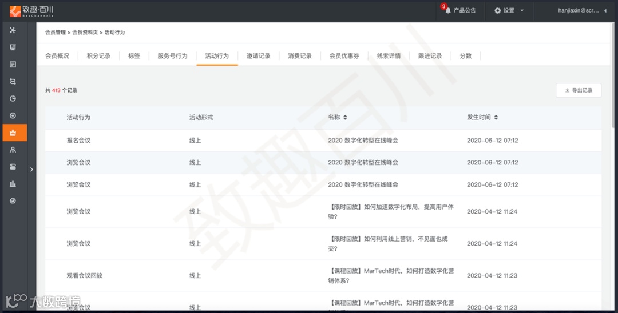Click 2020 数字化转型在线峰会 in 报名会议 row
Viewport: 618px width, 313px height.
[363, 141]
